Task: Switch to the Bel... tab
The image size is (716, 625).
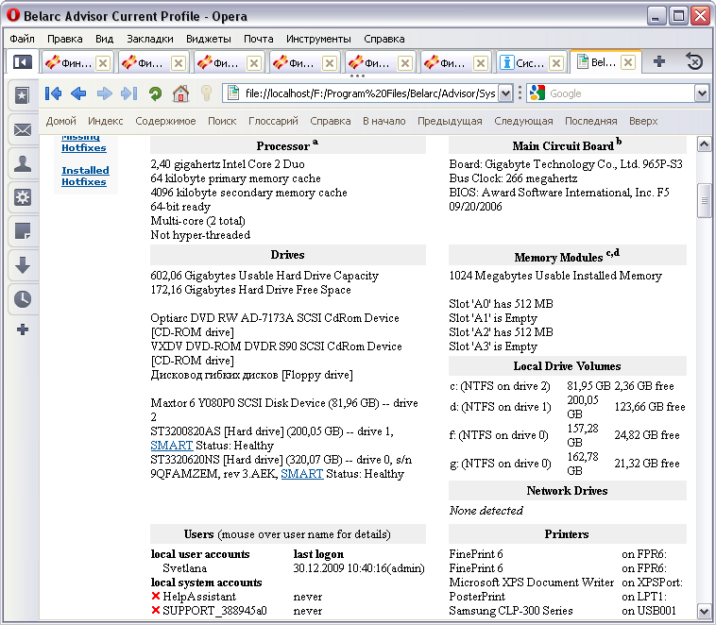Action: pyautogui.click(x=598, y=62)
